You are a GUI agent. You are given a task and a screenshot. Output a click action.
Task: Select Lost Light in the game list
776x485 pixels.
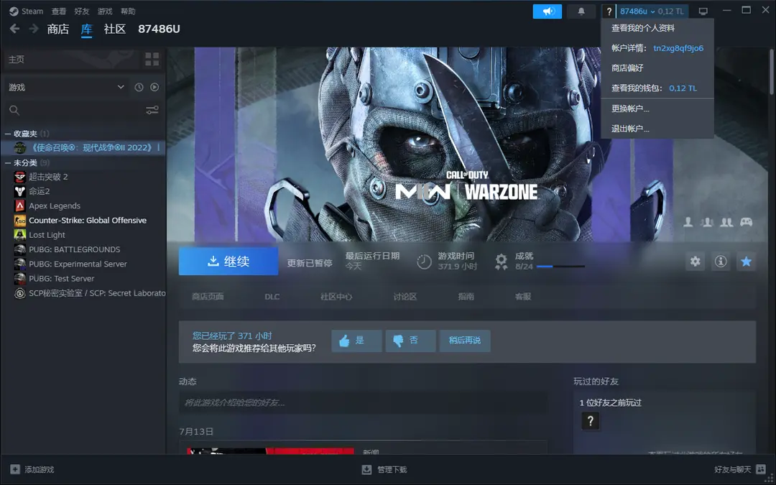[x=83, y=235]
